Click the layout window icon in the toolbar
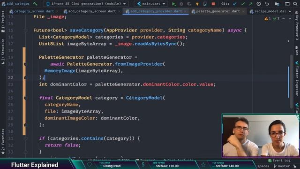The width and height of the screenshot is (300, 169). click(287, 4)
